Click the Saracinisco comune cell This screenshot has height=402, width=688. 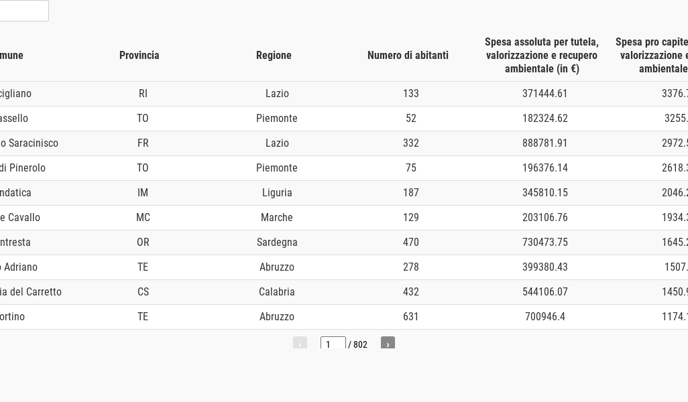tap(30, 143)
